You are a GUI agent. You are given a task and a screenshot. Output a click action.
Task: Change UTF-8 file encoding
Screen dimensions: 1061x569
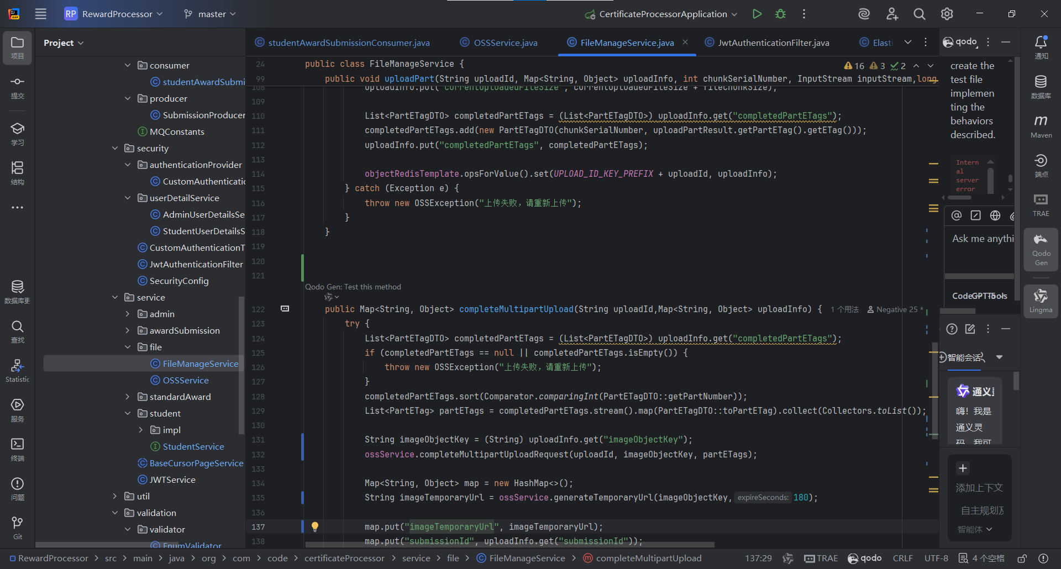tap(936, 558)
